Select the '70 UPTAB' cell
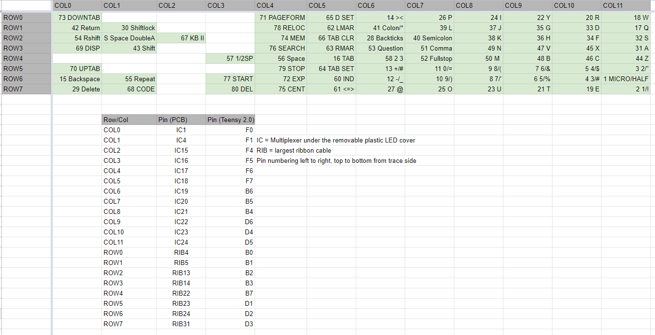Viewport: 655px width, 335px height. [77, 69]
